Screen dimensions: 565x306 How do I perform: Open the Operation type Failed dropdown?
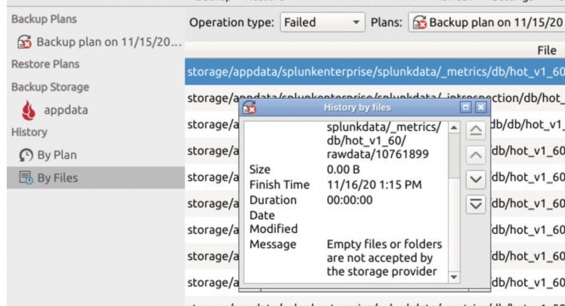(x=323, y=23)
